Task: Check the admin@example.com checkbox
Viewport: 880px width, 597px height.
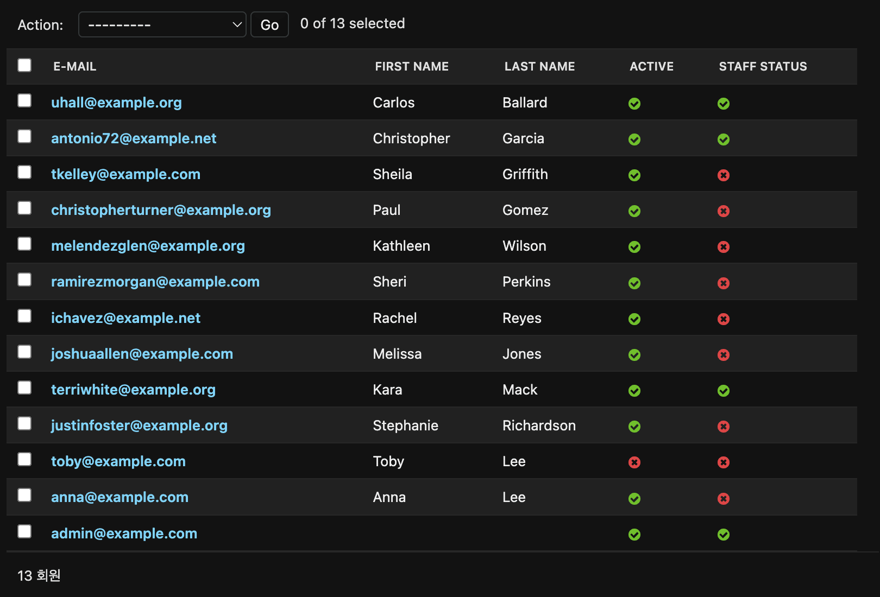Action: point(24,531)
